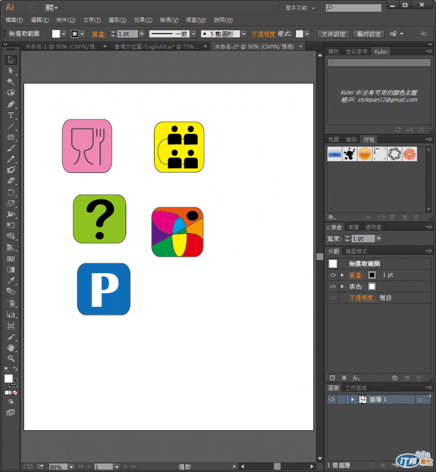The image size is (436, 472).
Task: Select the Line Segment tool
Action: 11,126
